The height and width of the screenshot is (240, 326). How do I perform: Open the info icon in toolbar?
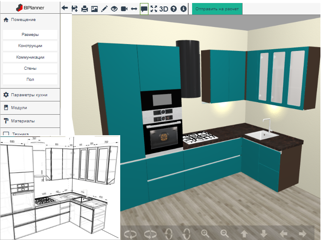[x=184, y=9]
